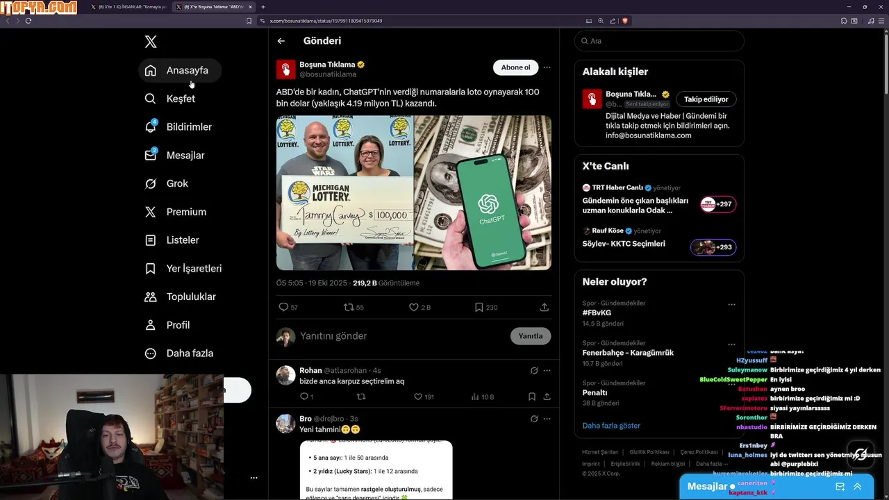Expand Daha fazla menu

[179, 353]
